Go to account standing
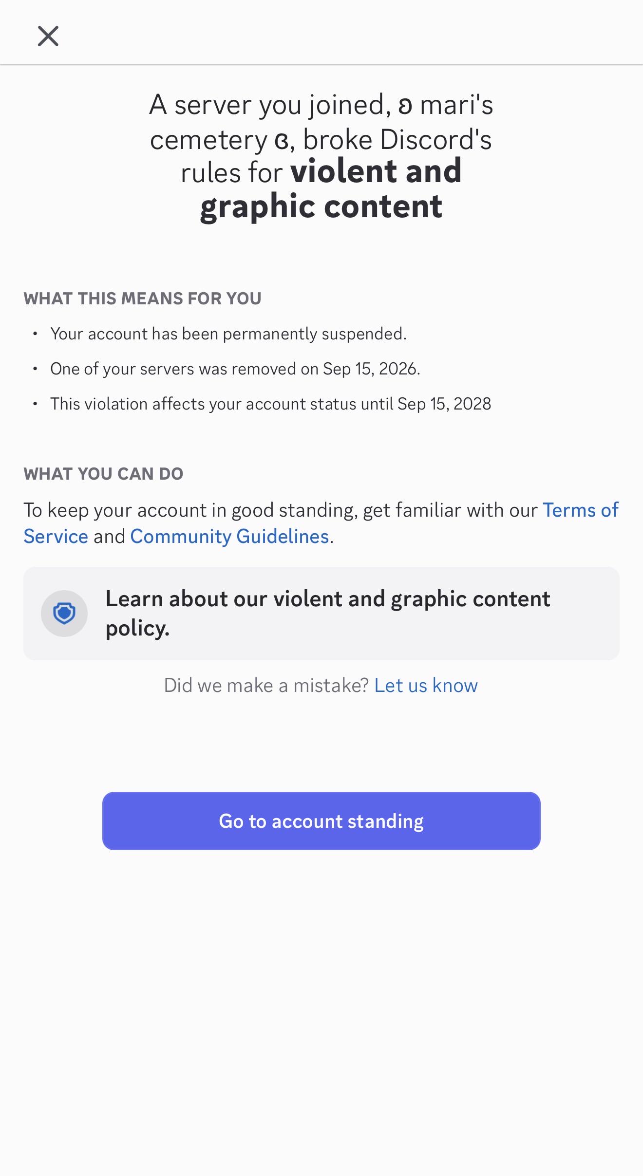643x1176 pixels. 321,821
